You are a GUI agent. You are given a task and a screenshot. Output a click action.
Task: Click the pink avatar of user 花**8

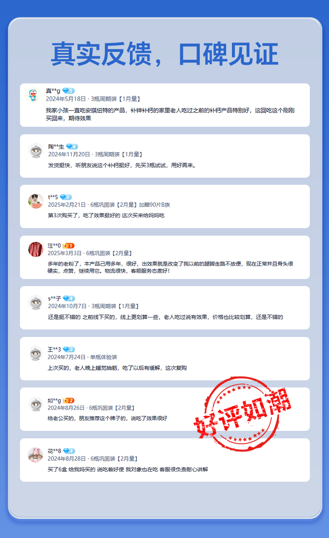click(35, 455)
